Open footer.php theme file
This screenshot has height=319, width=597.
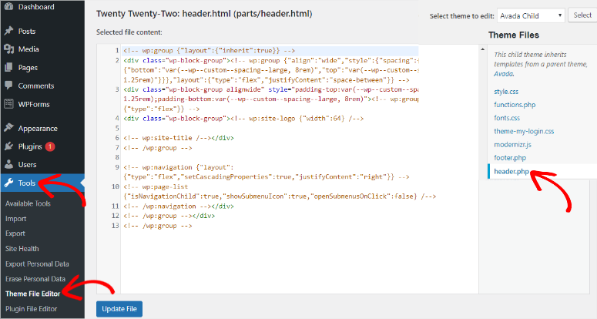point(510,158)
